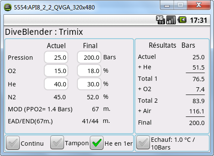Click the Actuel column header
This screenshot has width=214, height=156.
[x=56, y=46]
